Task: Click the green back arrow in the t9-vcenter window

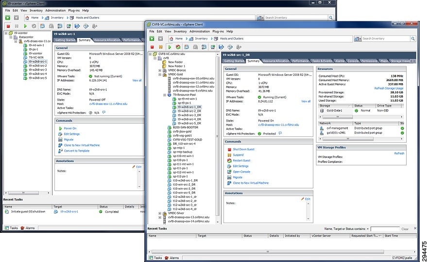Action: 8,17
